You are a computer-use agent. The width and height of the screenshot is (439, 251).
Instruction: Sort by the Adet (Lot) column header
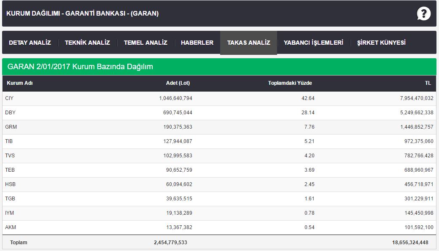click(x=178, y=83)
